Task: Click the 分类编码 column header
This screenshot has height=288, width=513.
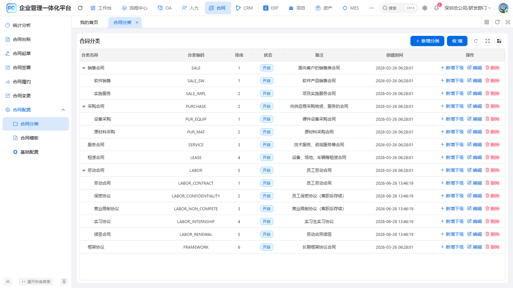Action: (x=196, y=55)
